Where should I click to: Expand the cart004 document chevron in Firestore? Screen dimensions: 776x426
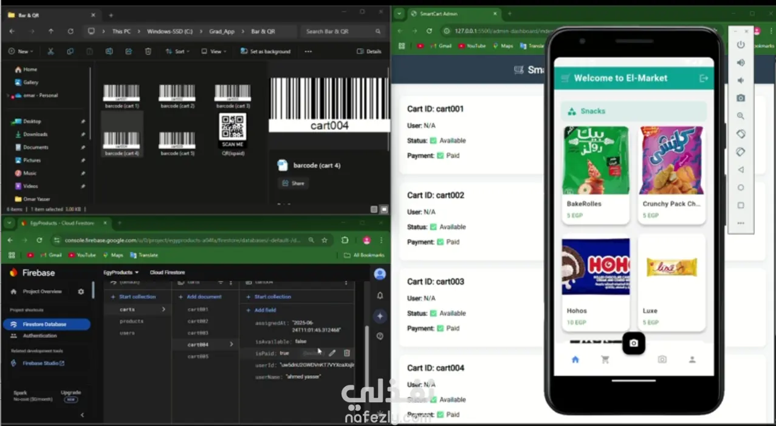tap(231, 345)
